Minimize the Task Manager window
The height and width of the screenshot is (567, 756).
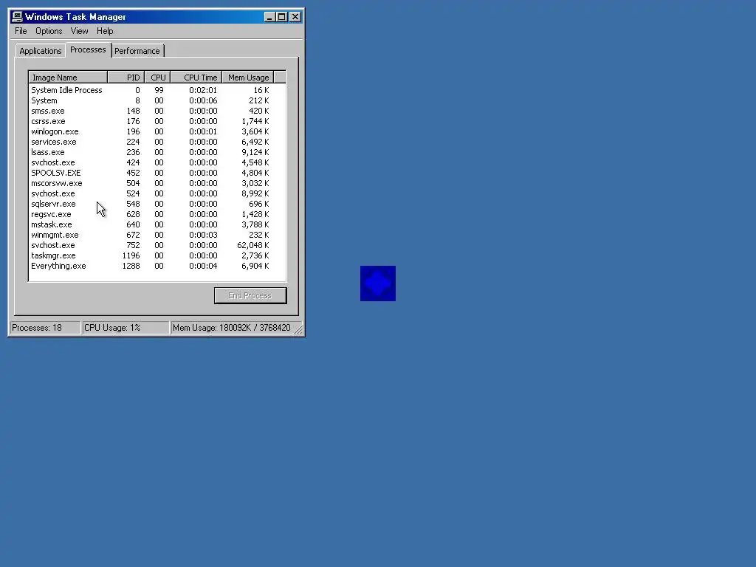click(x=269, y=17)
